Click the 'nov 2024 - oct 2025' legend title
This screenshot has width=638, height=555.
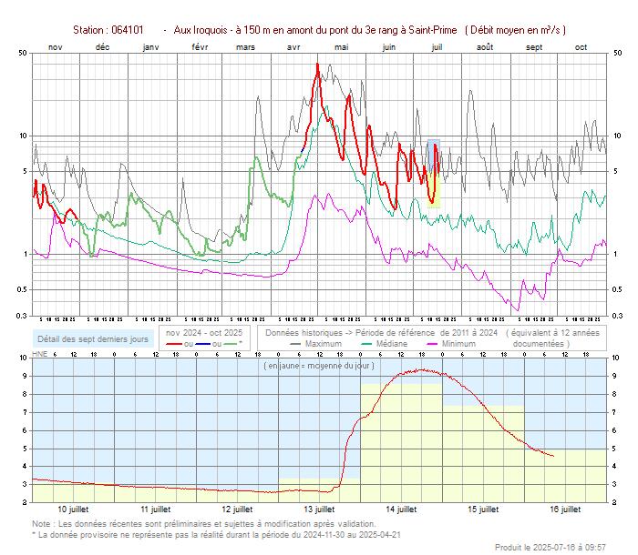coord(204,333)
